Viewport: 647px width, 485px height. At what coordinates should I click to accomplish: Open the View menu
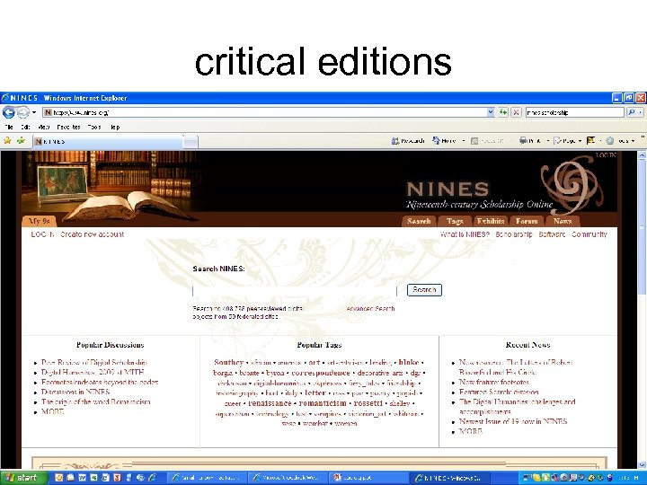(44, 127)
